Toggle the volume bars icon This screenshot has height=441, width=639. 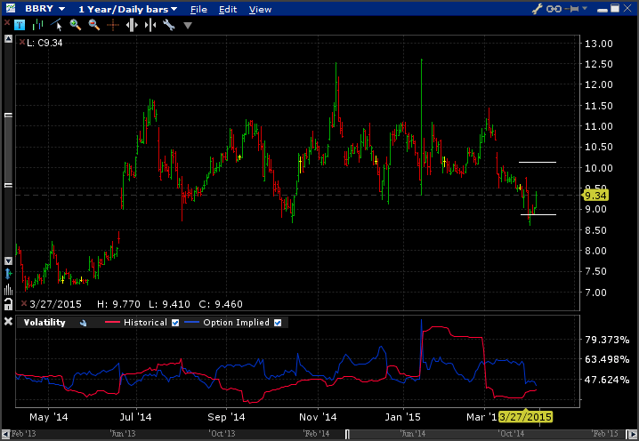click(8, 290)
